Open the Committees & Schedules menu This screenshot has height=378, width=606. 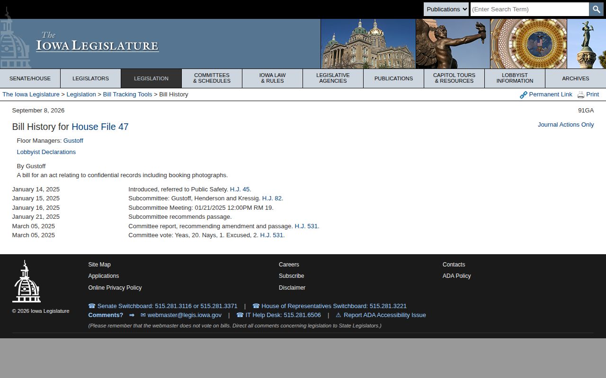point(212,78)
